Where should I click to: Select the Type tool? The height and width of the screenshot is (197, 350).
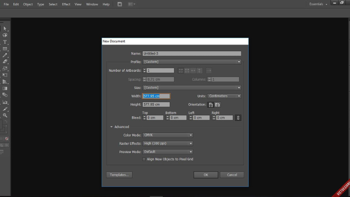point(5,42)
